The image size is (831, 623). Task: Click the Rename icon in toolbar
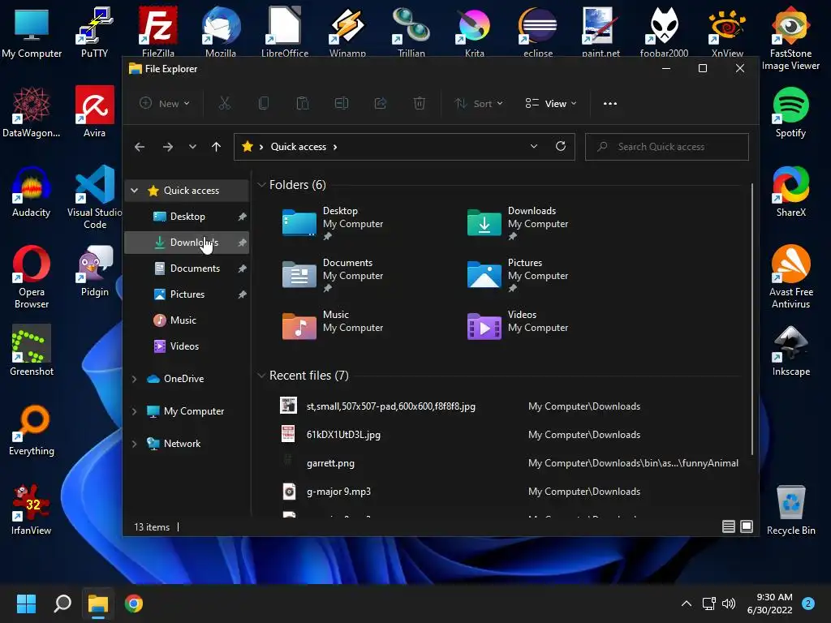point(342,103)
